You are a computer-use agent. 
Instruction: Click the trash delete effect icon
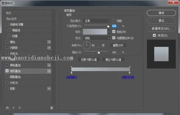52,108
